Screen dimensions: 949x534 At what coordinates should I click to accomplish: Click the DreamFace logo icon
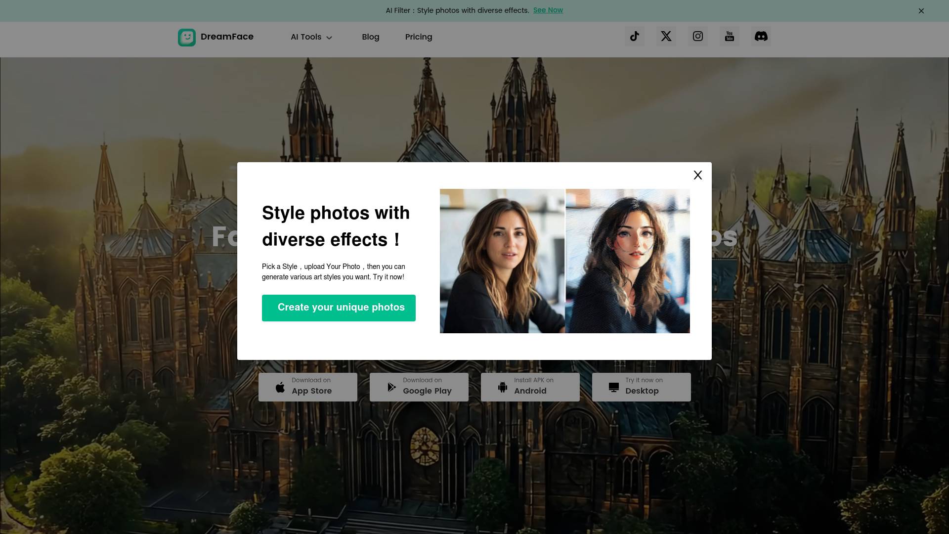(187, 37)
